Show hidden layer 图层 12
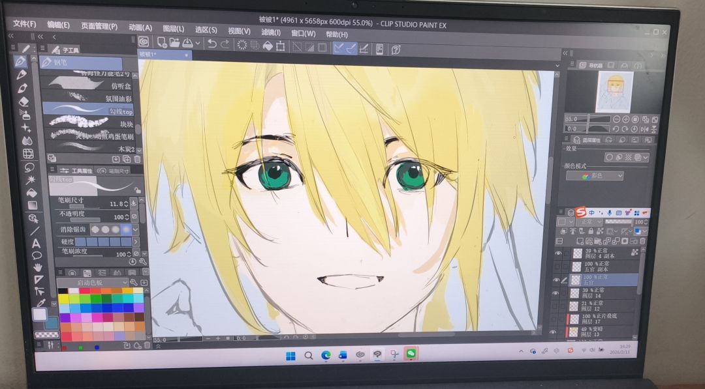705x389 pixels. pos(554,306)
